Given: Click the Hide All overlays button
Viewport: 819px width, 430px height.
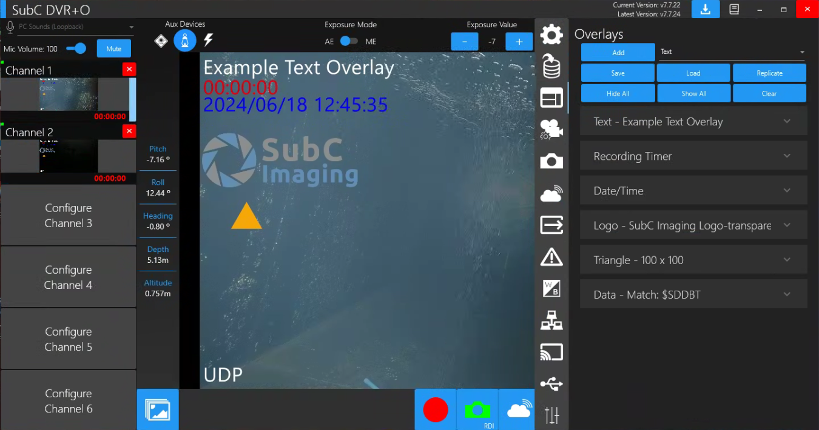Looking at the screenshot, I should [x=618, y=93].
